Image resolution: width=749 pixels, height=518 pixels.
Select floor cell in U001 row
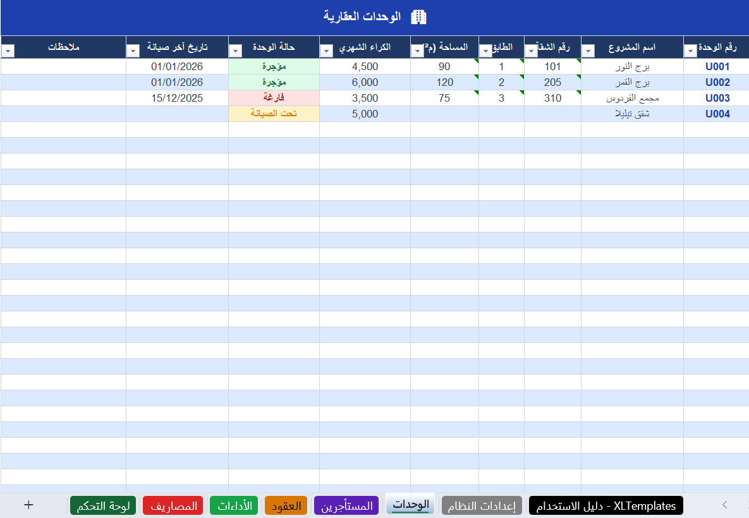coord(502,66)
